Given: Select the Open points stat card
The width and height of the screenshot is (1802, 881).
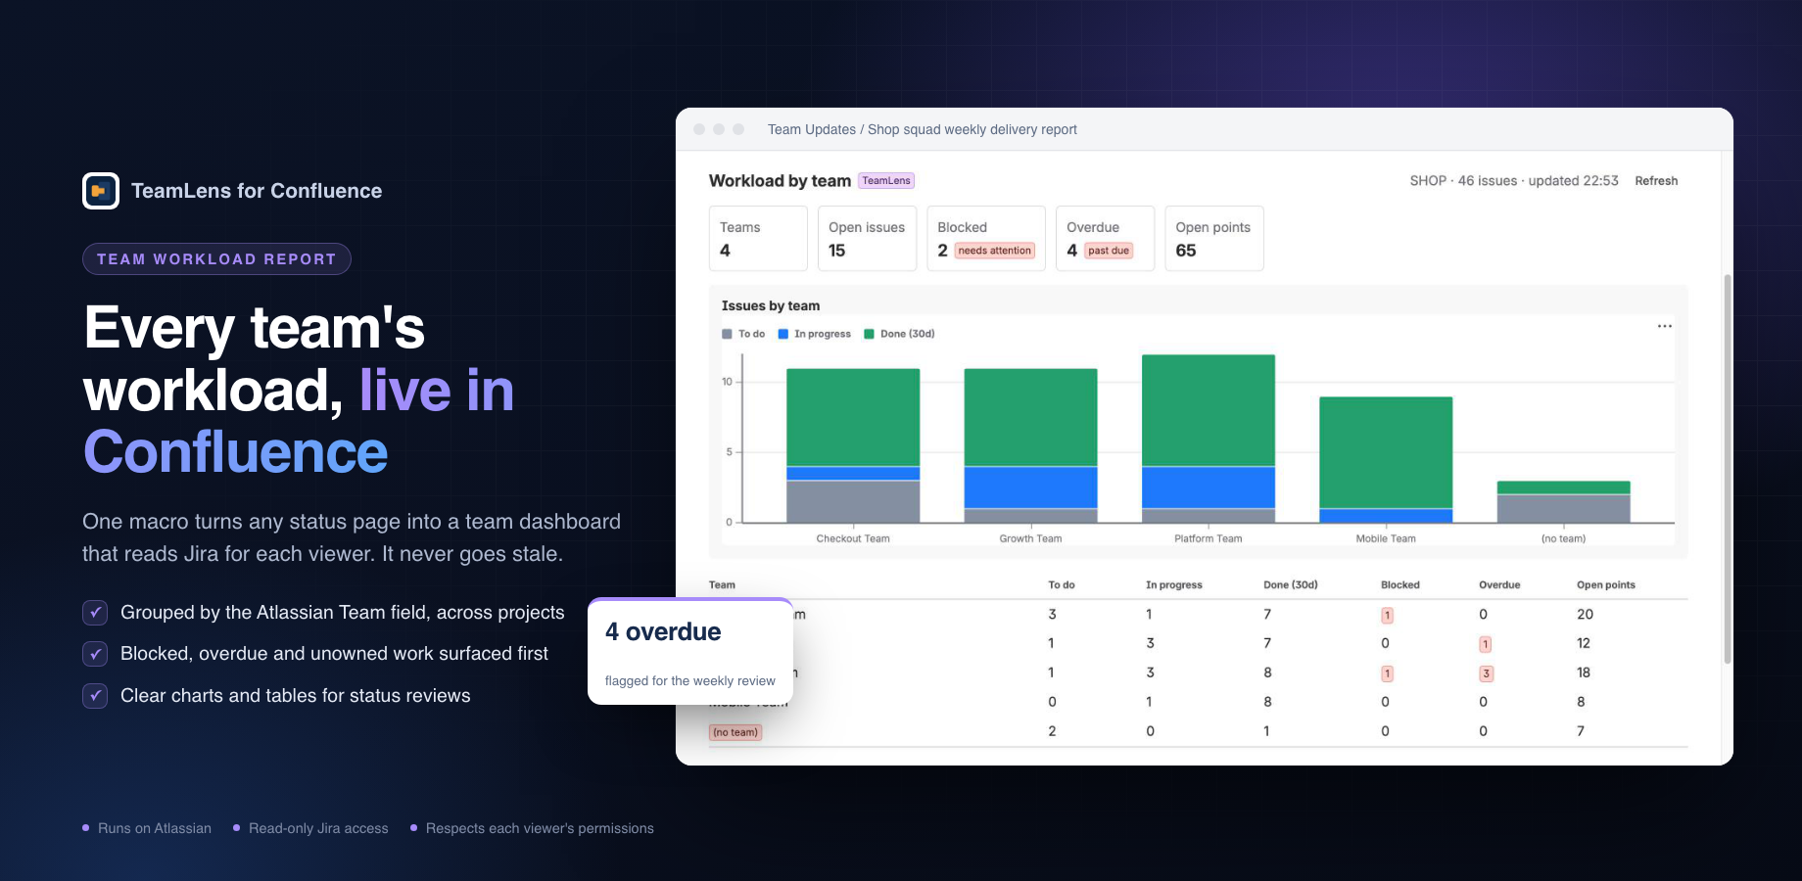Looking at the screenshot, I should coord(1214,238).
